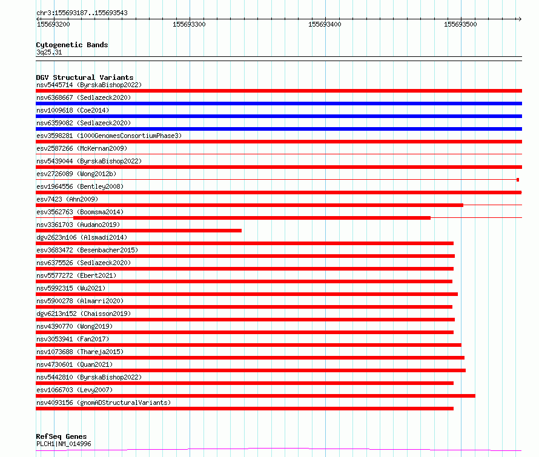Select variant nsv5445714 (ByrskaBishop2022) label
539x457 pixels.
click(89, 85)
